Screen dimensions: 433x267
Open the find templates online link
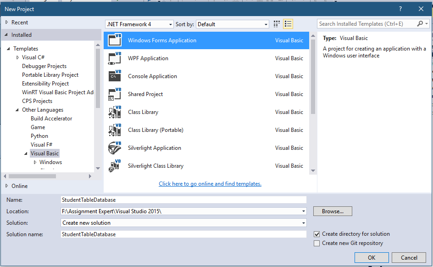pyautogui.click(x=210, y=184)
